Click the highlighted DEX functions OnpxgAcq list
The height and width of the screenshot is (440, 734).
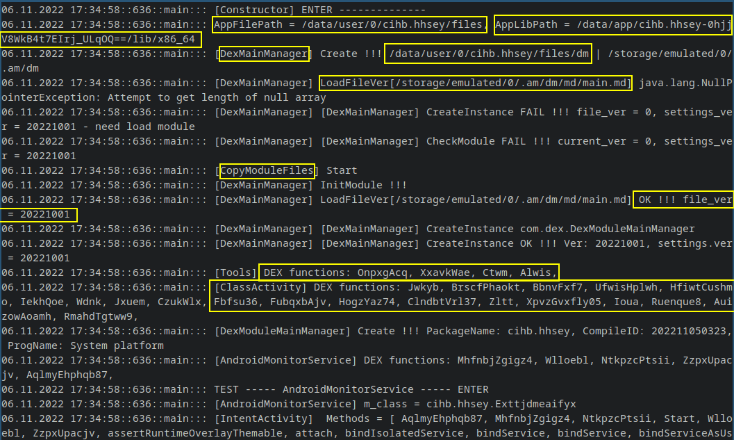click(408, 272)
